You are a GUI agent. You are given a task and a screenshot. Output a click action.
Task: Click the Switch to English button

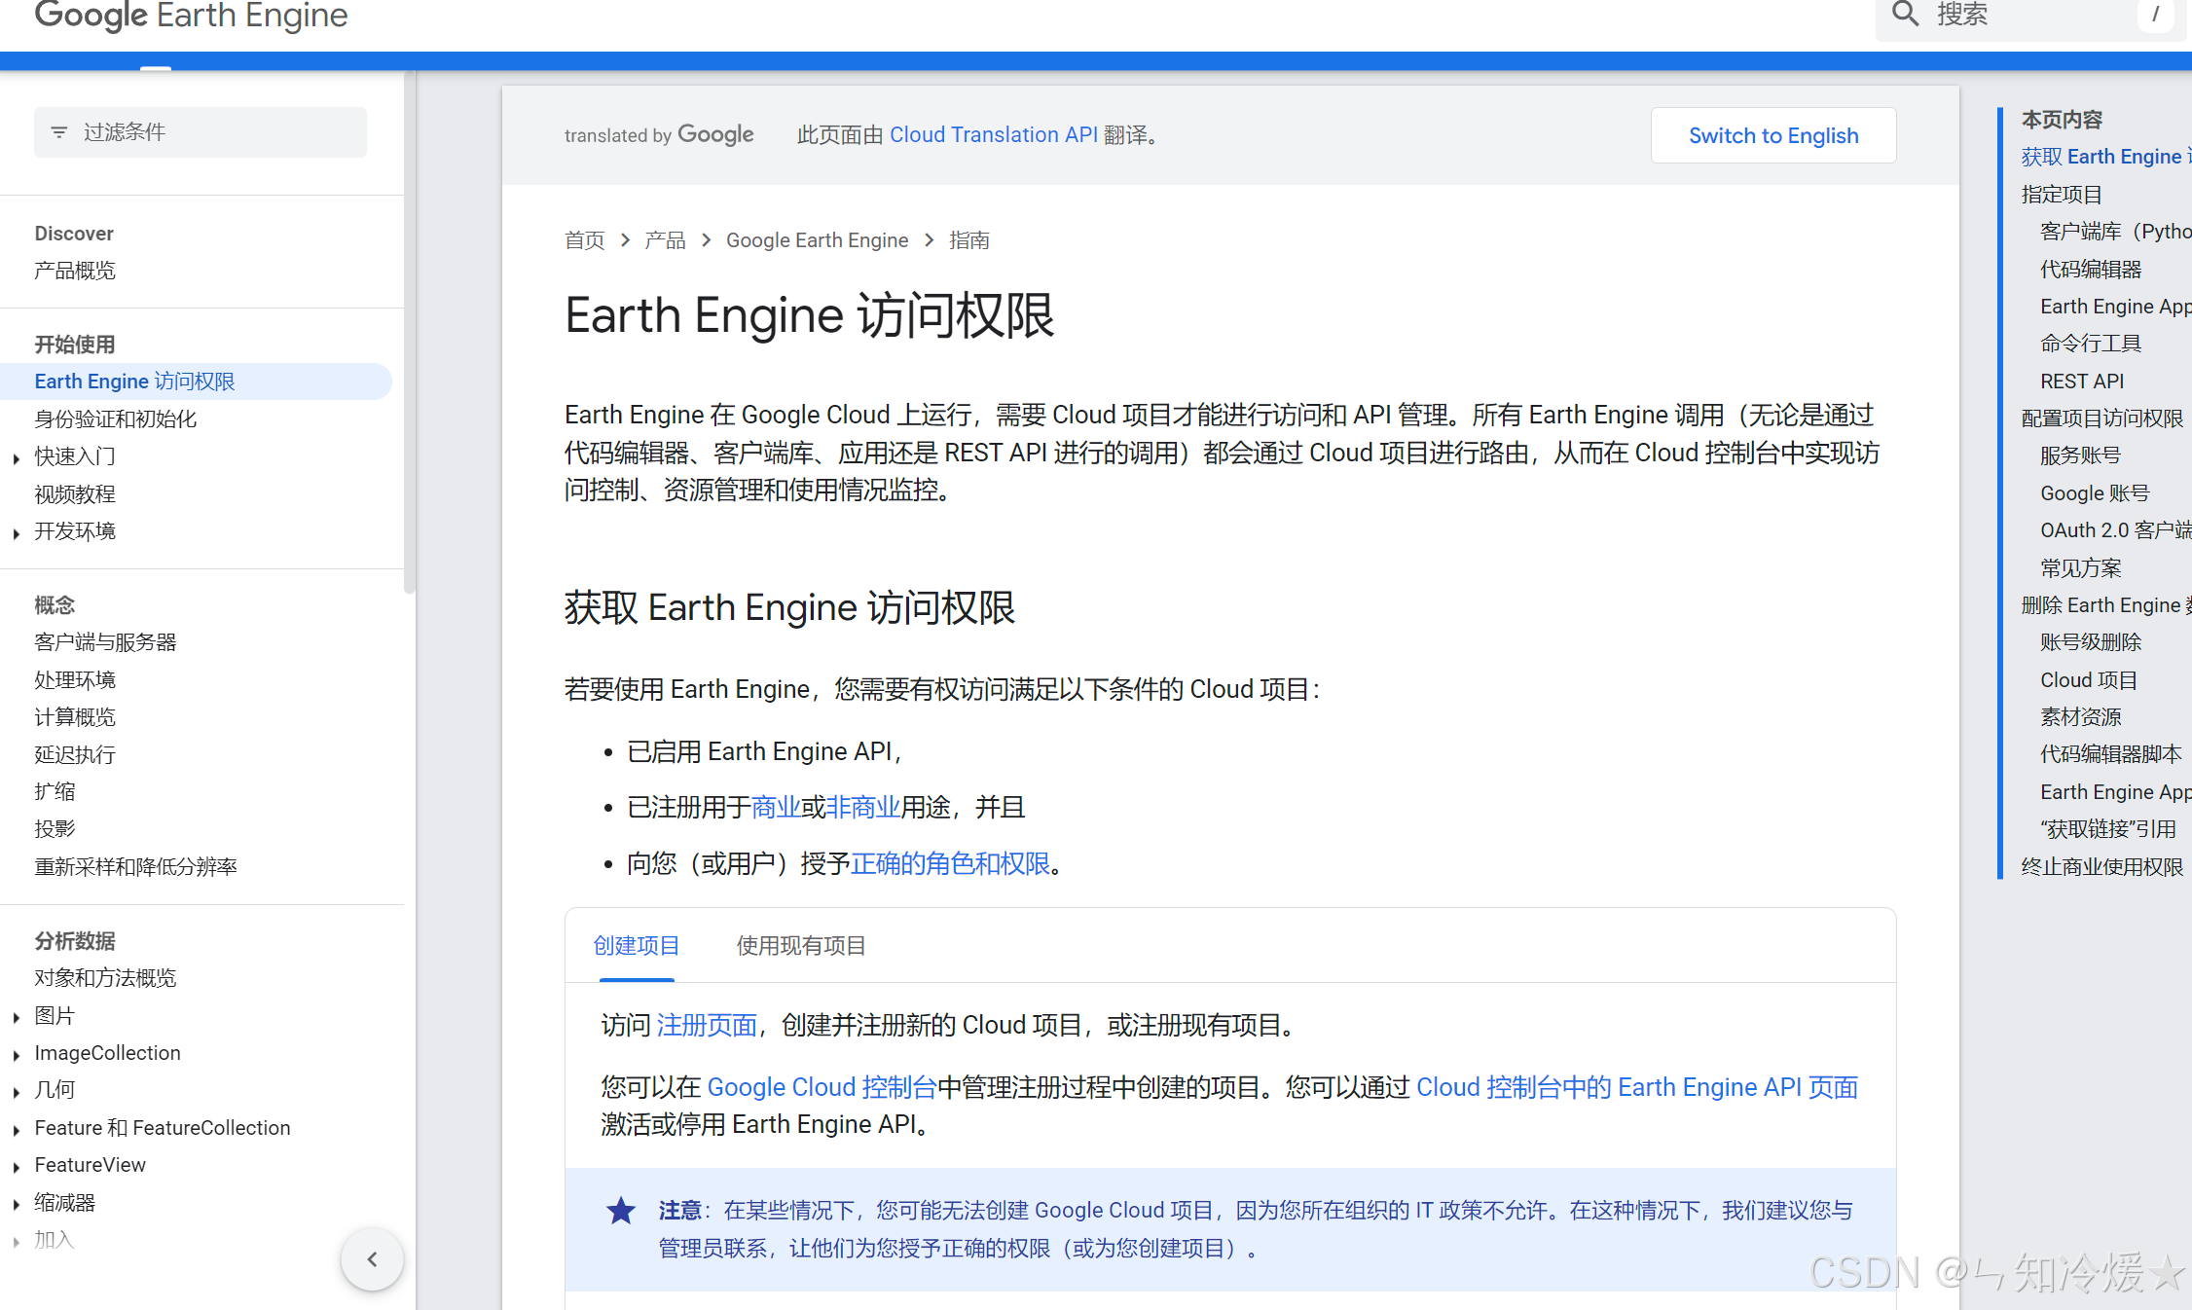coord(1772,135)
